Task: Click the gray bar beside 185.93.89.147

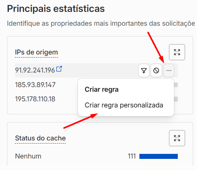Action: coord(176,85)
